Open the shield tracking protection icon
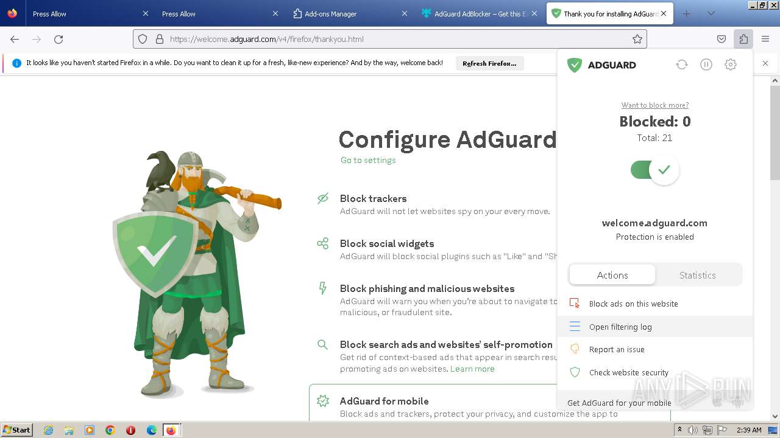 (143, 39)
